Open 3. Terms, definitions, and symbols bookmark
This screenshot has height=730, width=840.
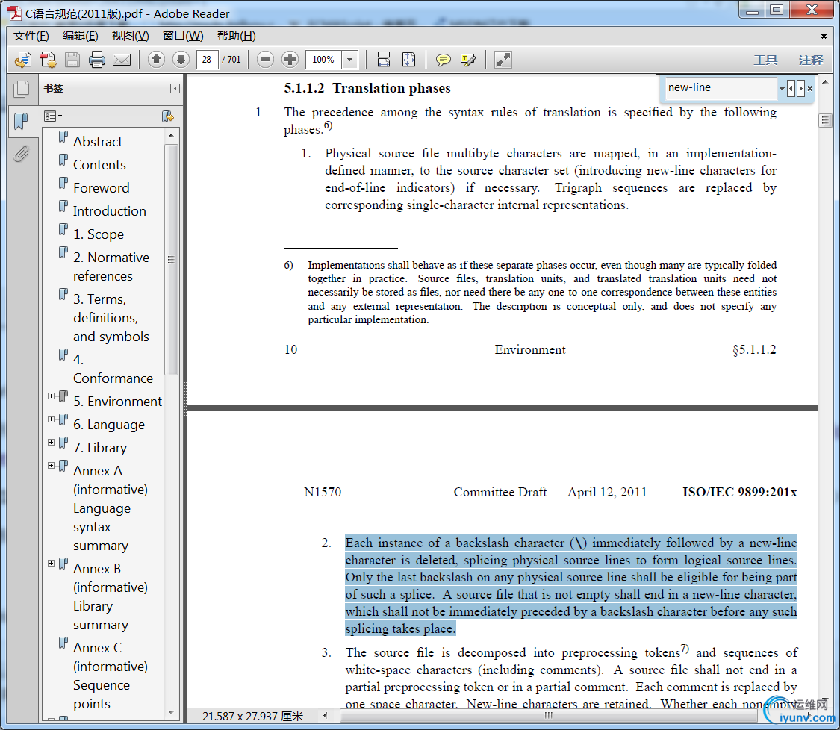(x=111, y=317)
